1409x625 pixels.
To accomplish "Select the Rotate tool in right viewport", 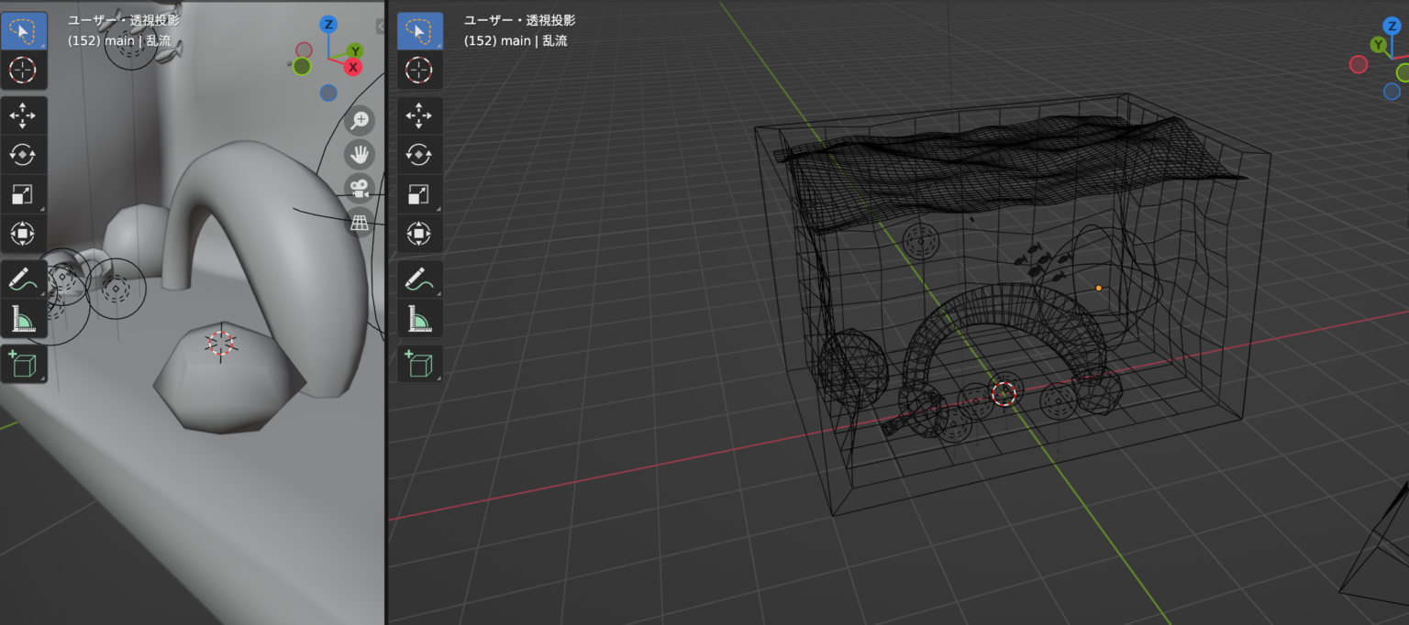I will tap(419, 154).
